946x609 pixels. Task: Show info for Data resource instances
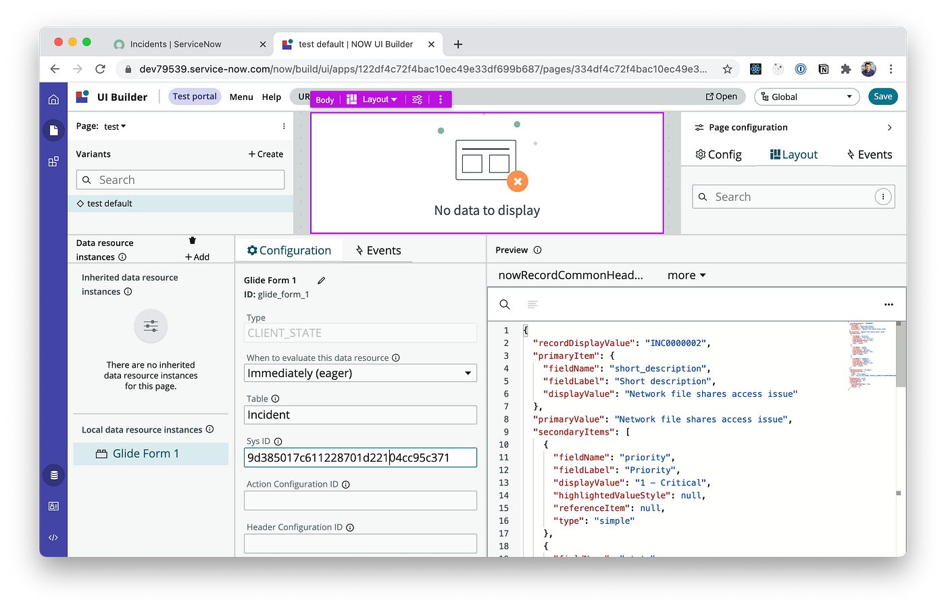122,257
